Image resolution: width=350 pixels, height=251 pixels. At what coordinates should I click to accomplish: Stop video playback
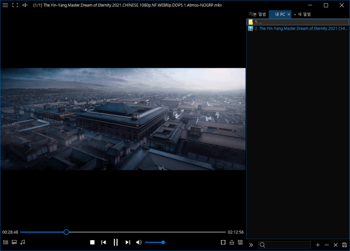pos(92,242)
